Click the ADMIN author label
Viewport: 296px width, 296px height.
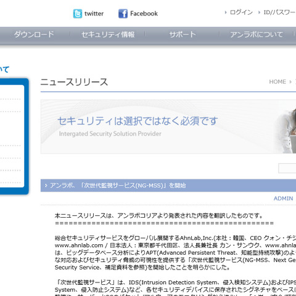click(x=283, y=199)
